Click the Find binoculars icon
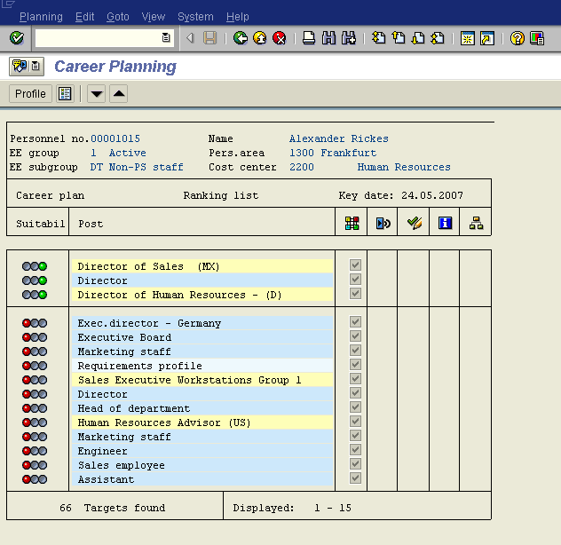Screen dimensions: 561x545 pyautogui.click(x=328, y=37)
